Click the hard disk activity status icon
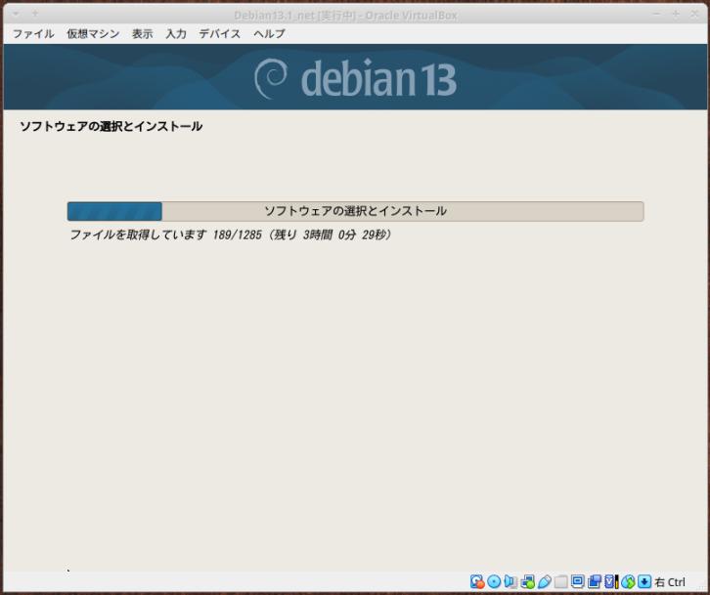The image size is (710, 595). [477, 581]
